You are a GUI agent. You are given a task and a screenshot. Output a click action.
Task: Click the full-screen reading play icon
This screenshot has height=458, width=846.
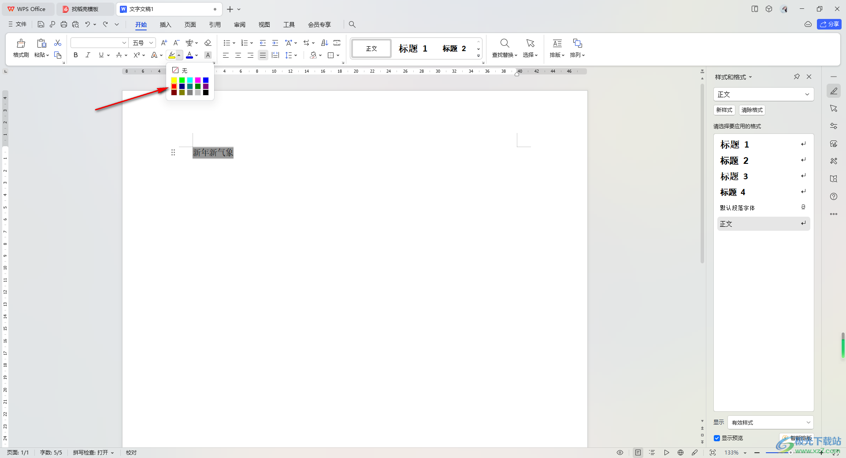(666, 452)
